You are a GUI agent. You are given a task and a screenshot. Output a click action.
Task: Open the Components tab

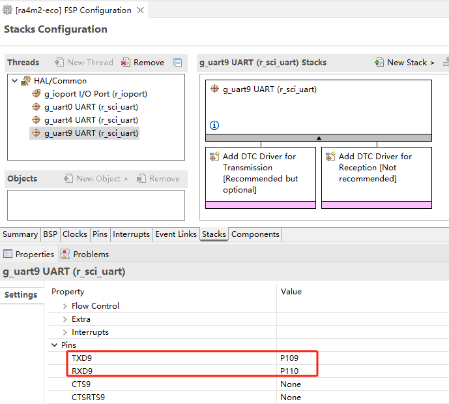point(255,234)
